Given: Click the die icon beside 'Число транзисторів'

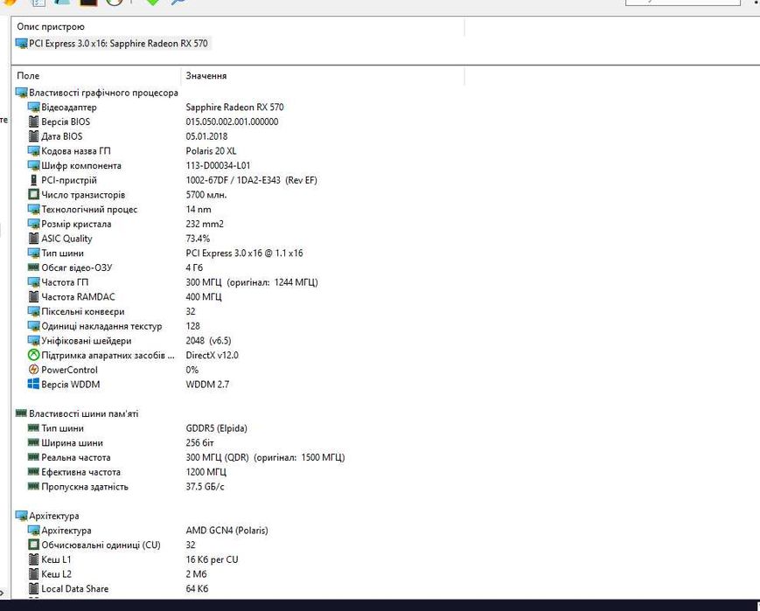Looking at the screenshot, I should pos(33,194).
